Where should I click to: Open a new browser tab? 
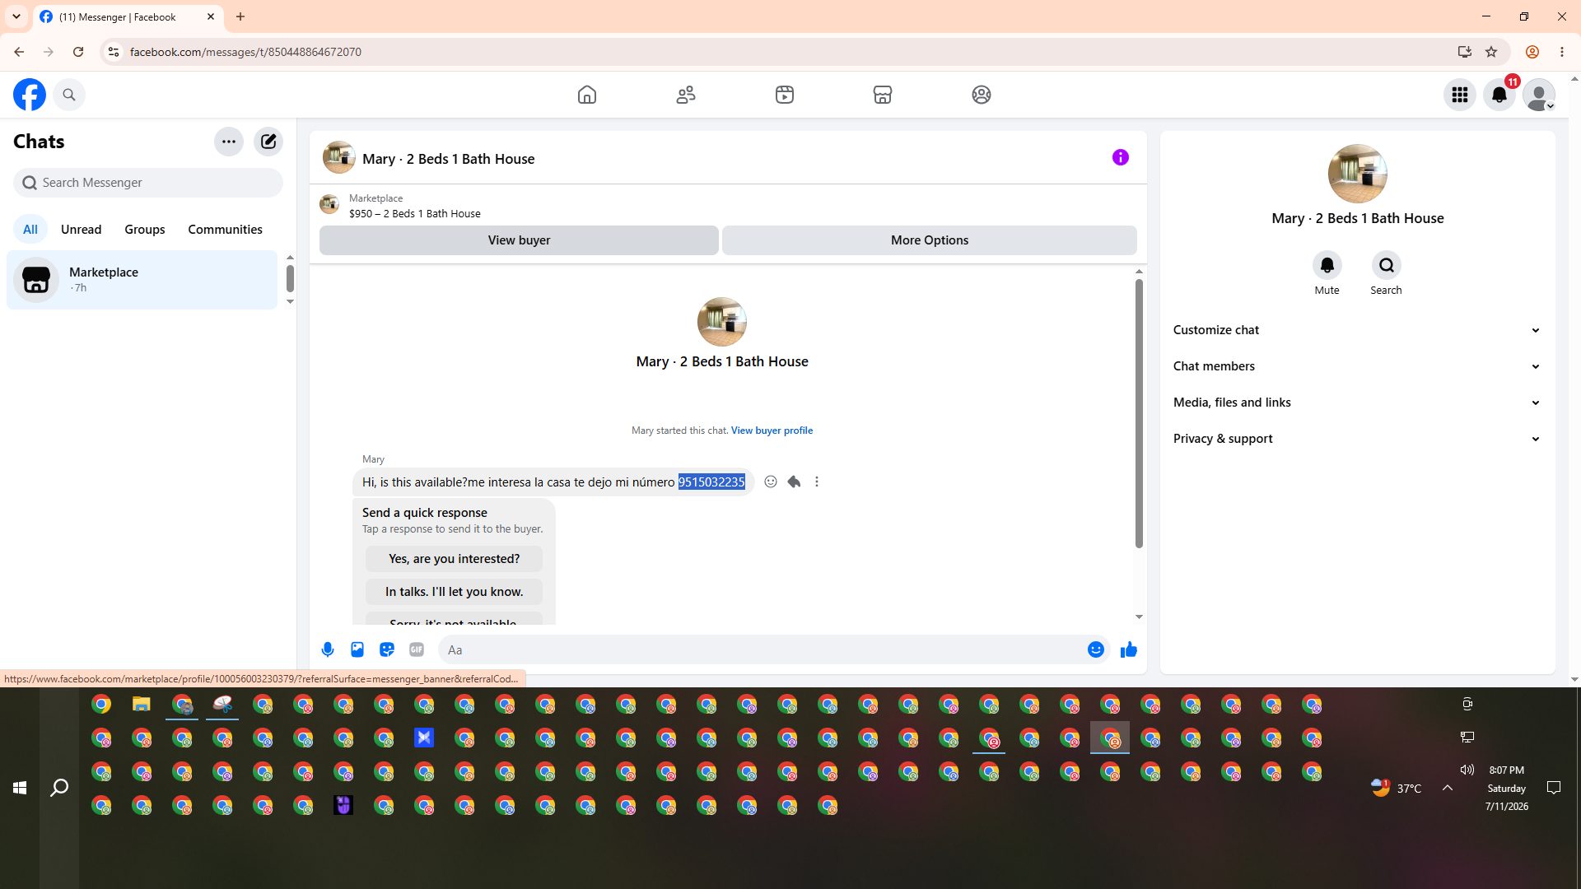[x=240, y=16]
